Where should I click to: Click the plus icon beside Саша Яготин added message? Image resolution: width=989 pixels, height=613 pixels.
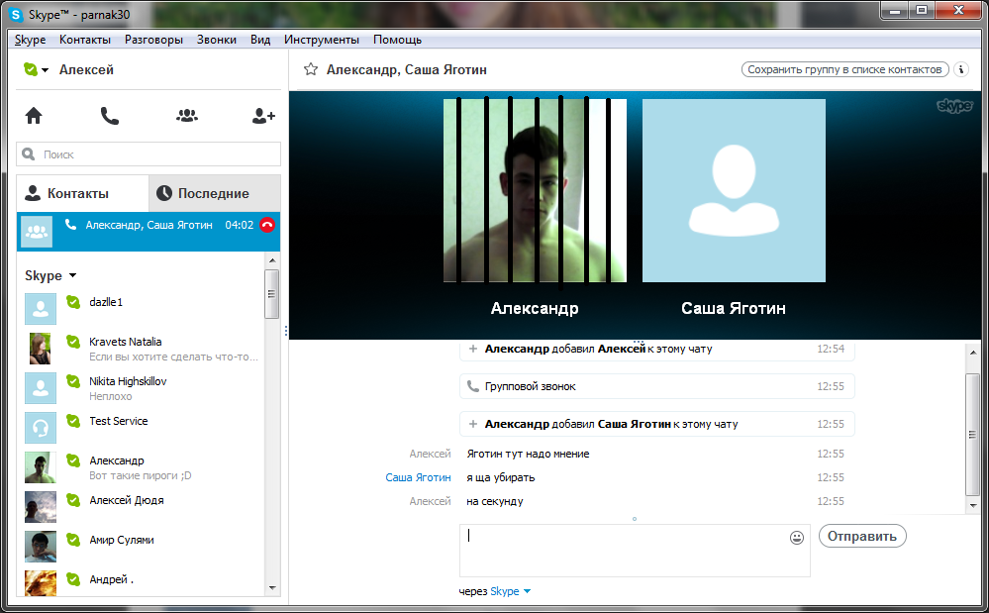(472, 425)
